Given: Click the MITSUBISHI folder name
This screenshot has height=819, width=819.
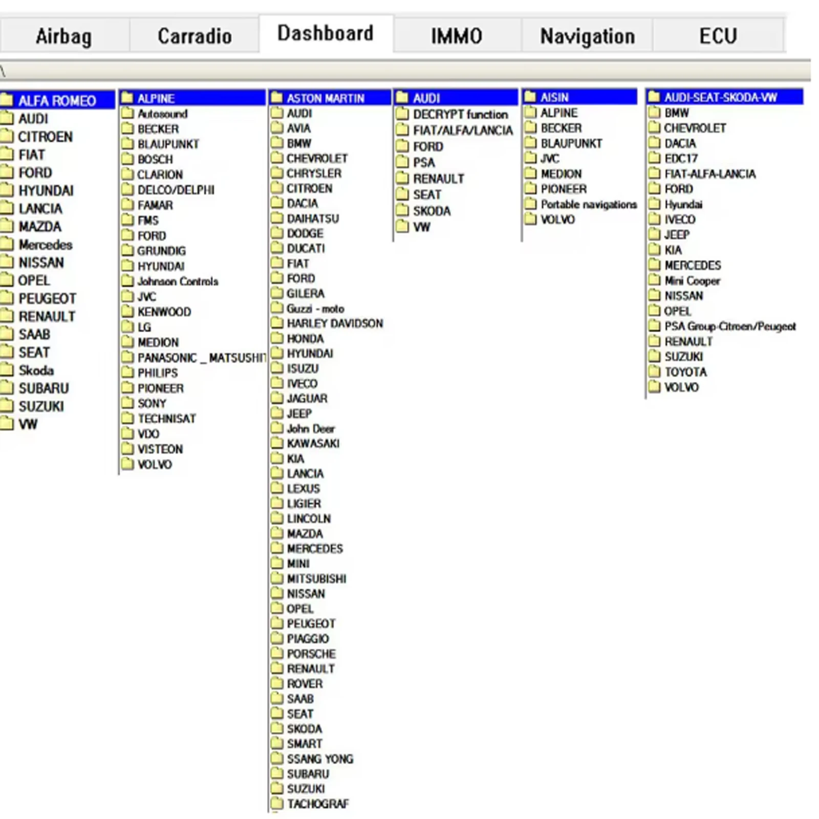Looking at the screenshot, I should (316, 578).
